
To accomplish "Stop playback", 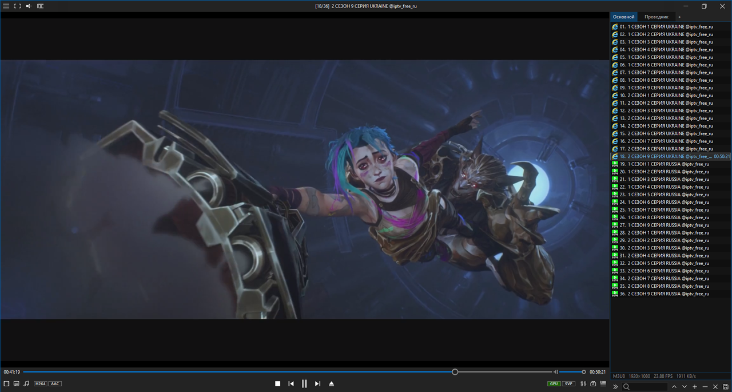I will (277, 383).
